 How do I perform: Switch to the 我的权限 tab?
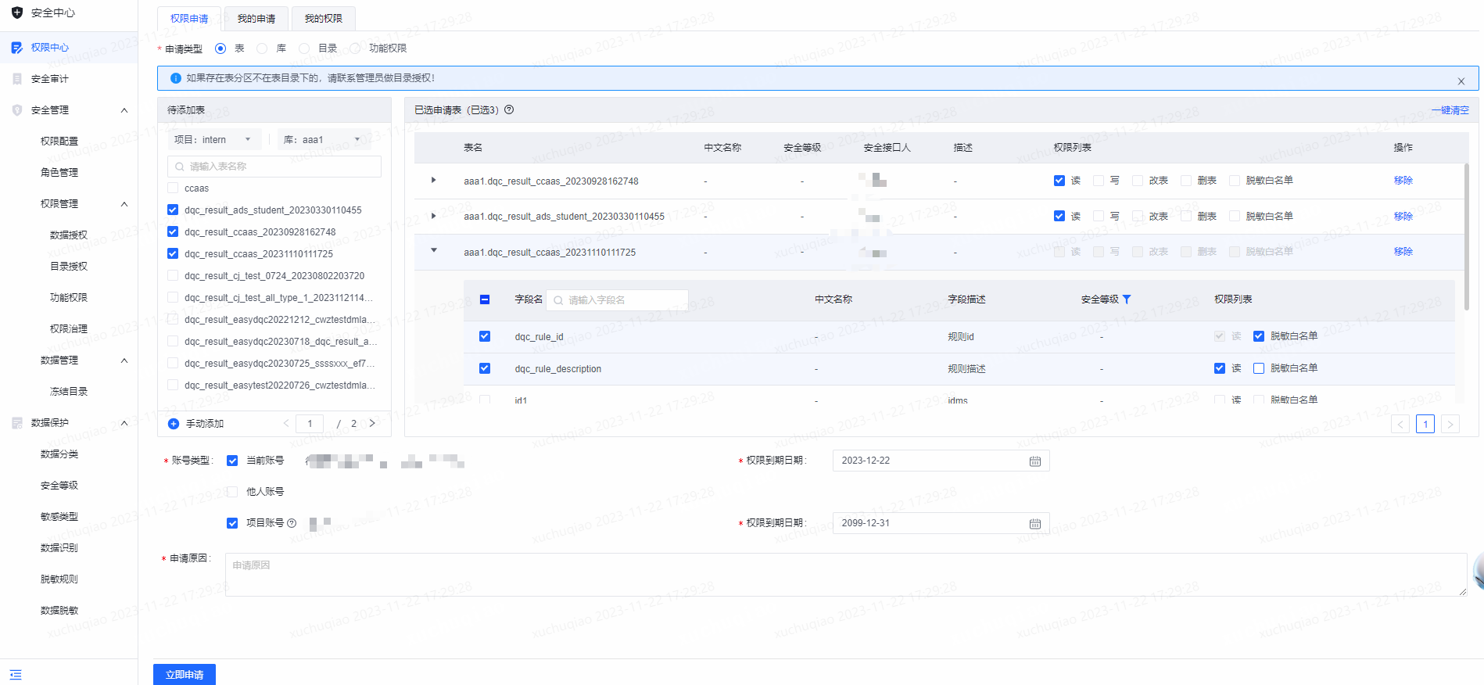[324, 19]
